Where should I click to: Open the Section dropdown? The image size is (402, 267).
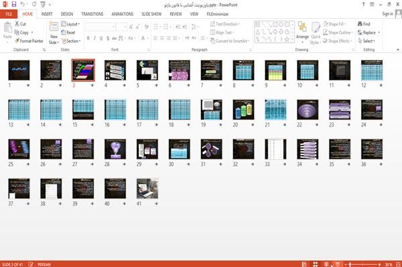(x=71, y=41)
